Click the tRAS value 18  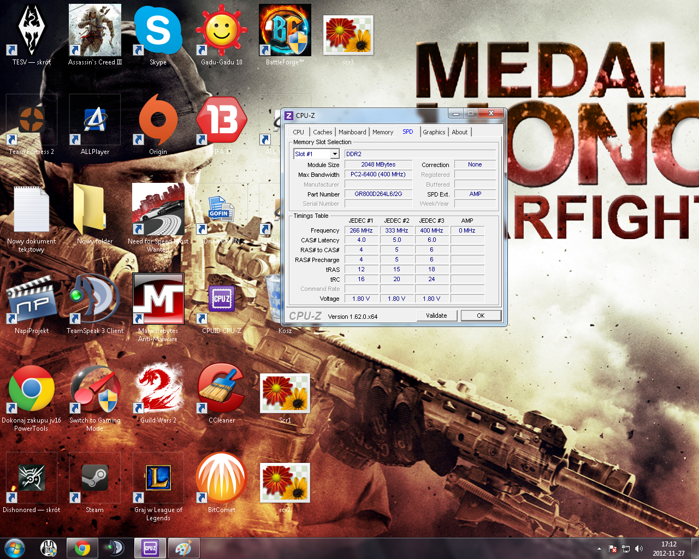pos(431,269)
